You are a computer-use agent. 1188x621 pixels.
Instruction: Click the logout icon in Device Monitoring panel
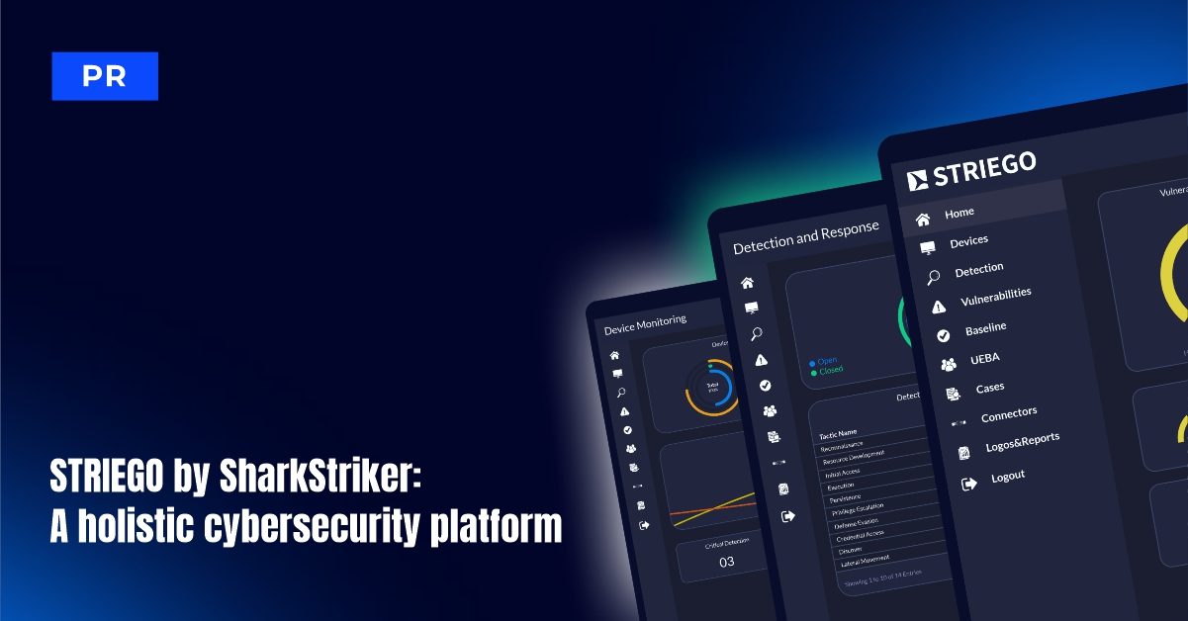pos(645,525)
